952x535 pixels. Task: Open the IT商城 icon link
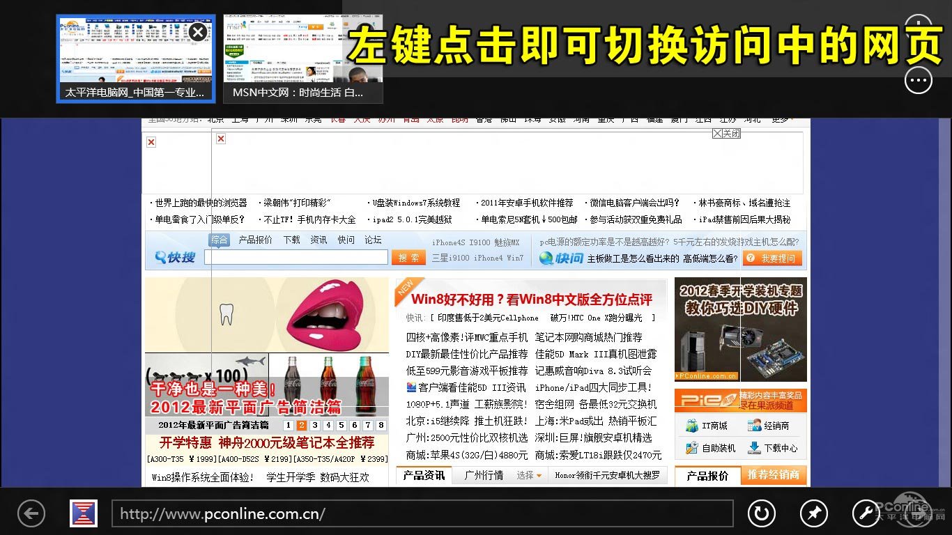coord(706,426)
